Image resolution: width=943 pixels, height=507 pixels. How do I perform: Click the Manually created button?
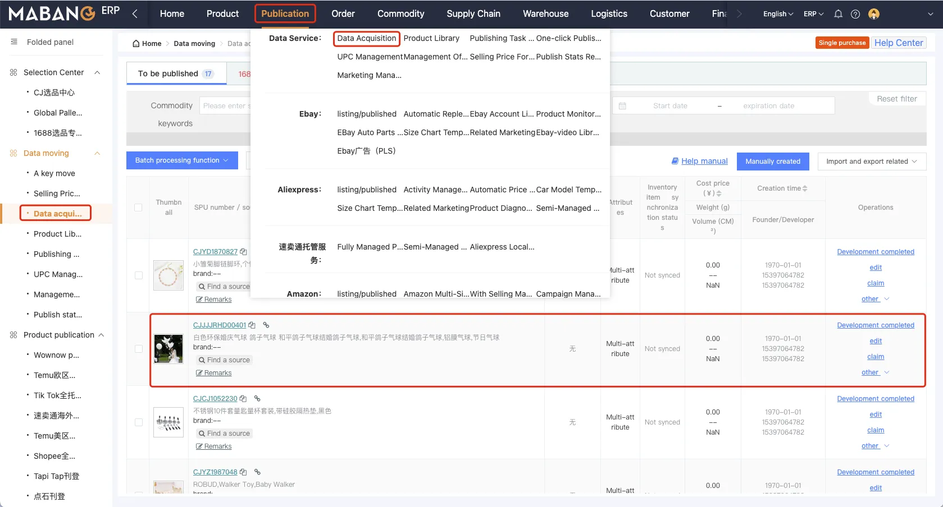pos(772,162)
